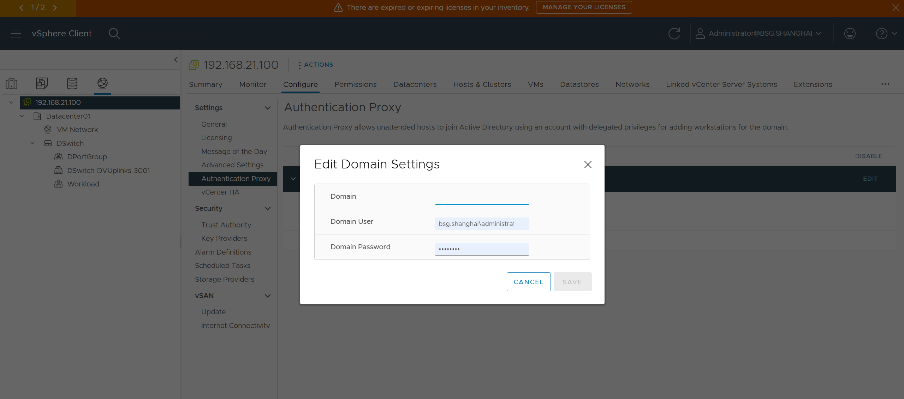The image size is (904, 399).
Task: Close the Edit Domain Settings dialog
Action: [588, 165]
